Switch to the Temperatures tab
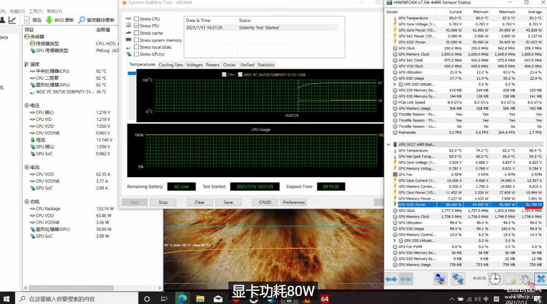 [142, 64]
